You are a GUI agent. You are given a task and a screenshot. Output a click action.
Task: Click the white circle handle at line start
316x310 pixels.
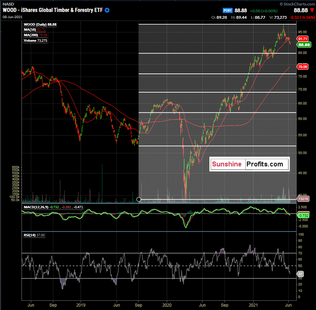pos(139,199)
